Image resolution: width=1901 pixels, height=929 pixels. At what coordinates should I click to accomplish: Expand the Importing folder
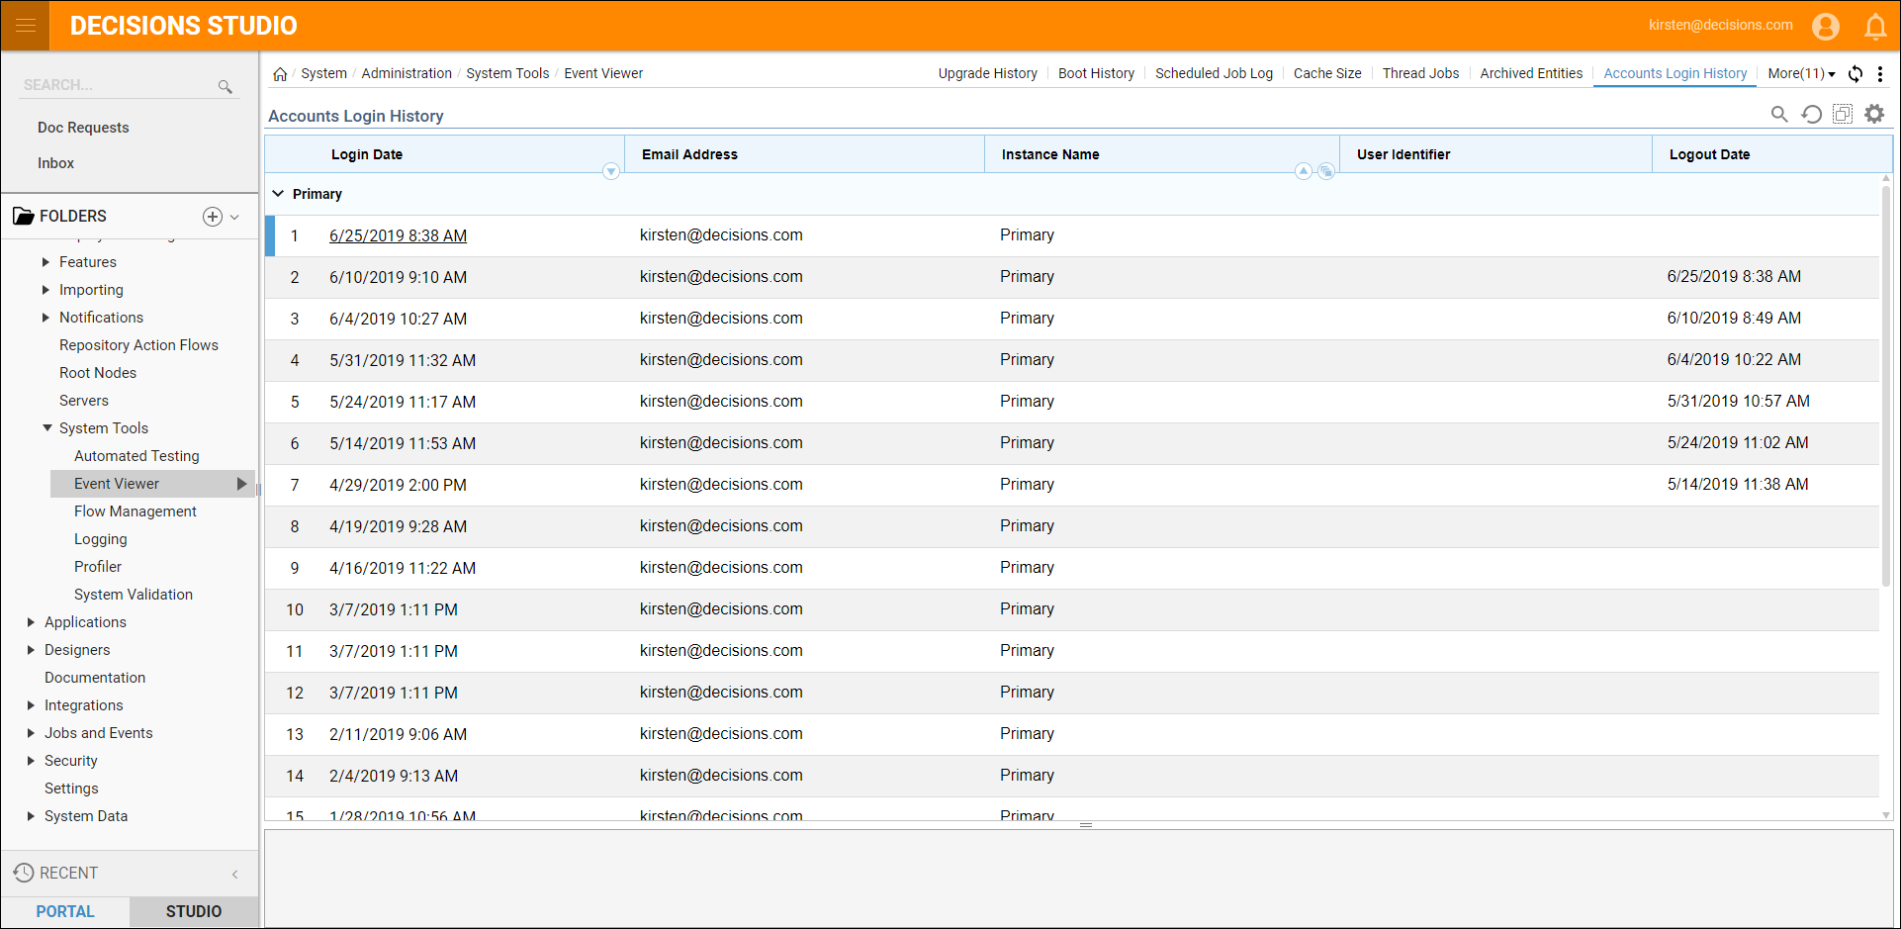[x=45, y=290]
